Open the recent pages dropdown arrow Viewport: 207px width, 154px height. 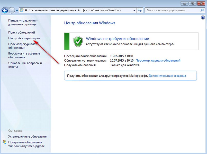[17, 11]
